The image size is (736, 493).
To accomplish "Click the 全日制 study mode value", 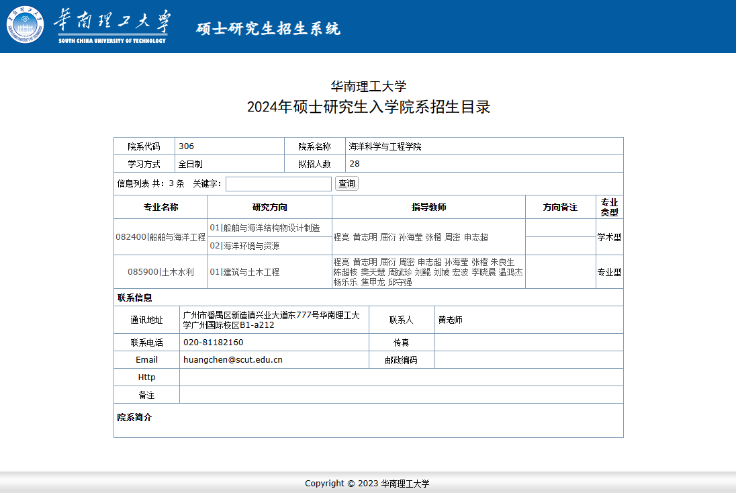I will click(x=191, y=164).
